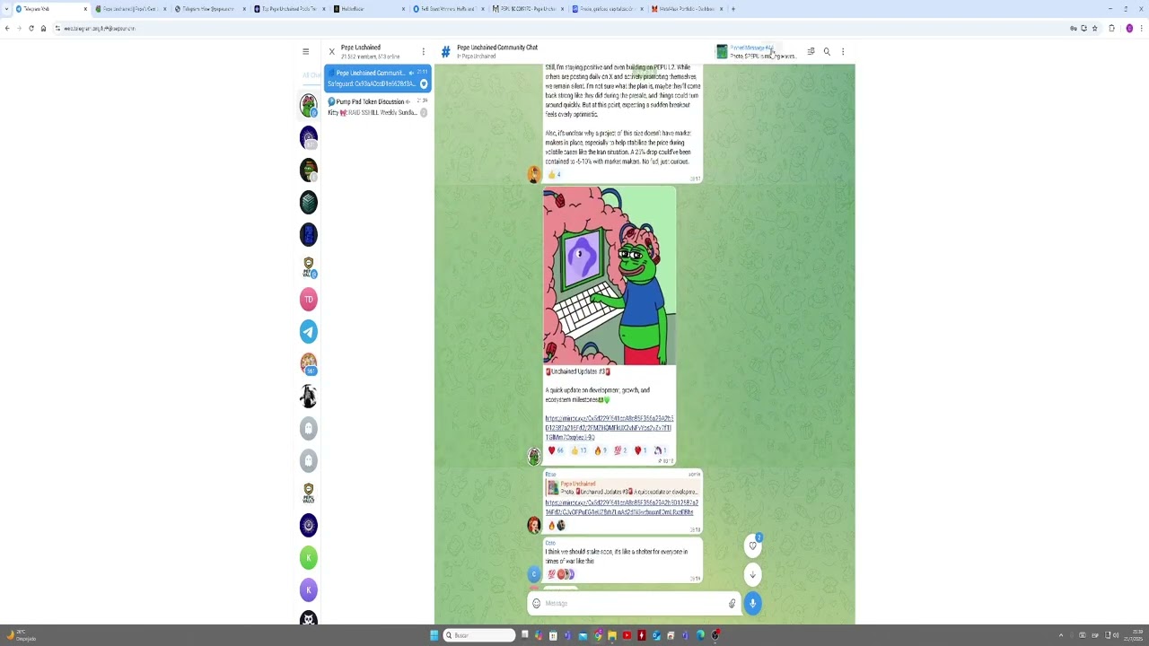Attach a file with the paperclip icon
This screenshot has height=646, width=1149.
(x=732, y=603)
